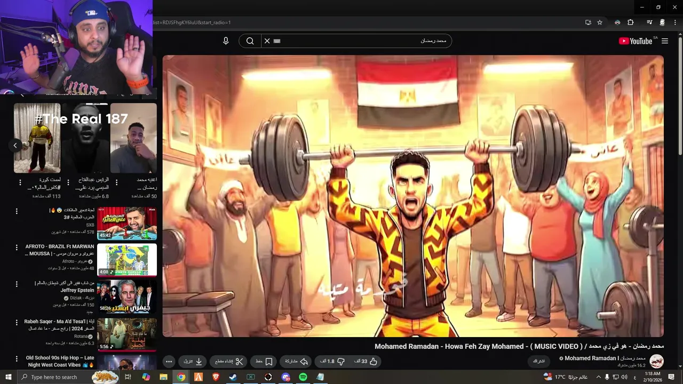Open the short about كاس العالم
The height and width of the screenshot is (384, 683).
pos(37,138)
